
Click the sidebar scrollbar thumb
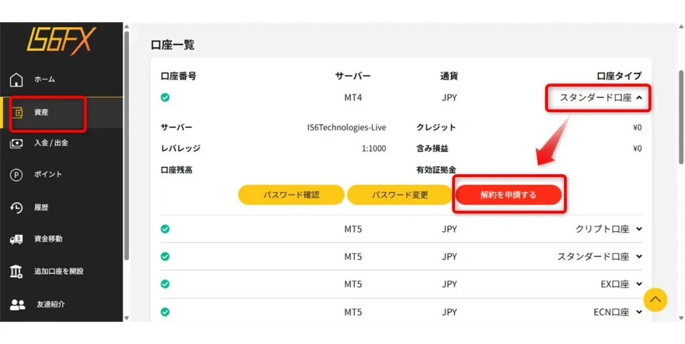pos(126,145)
